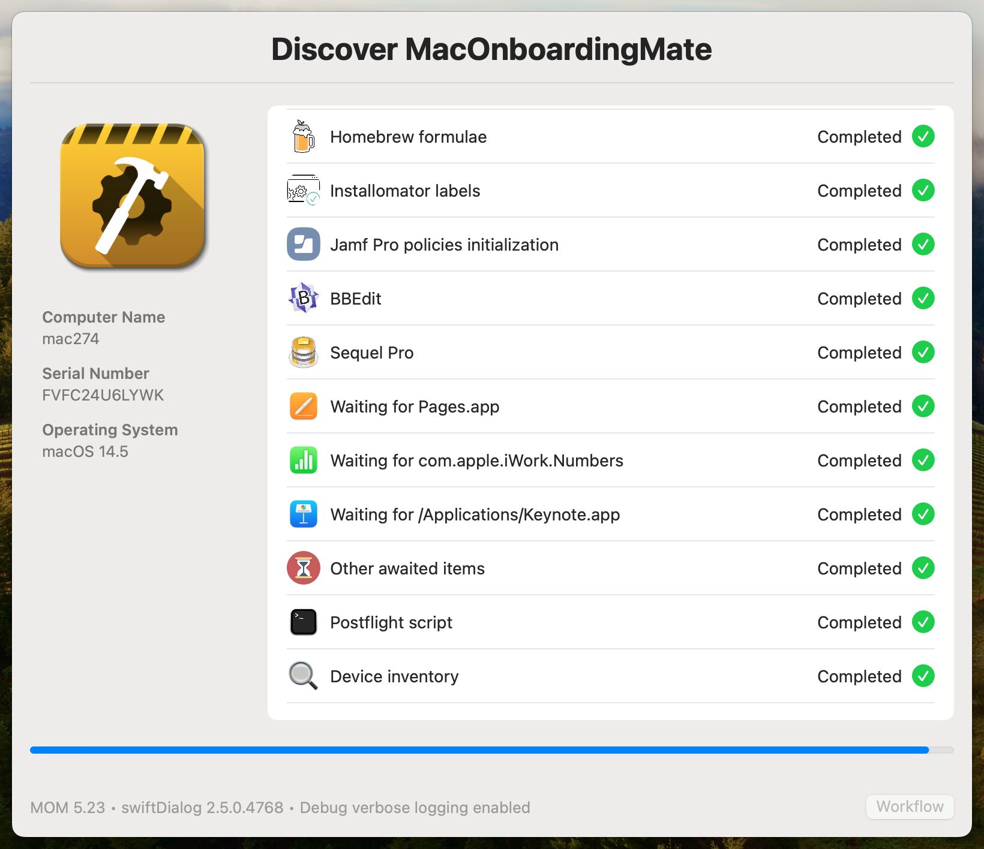This screenshot has height=849, width=984.
Task: Click the 'Serial Number' heading
Action: 95,374
